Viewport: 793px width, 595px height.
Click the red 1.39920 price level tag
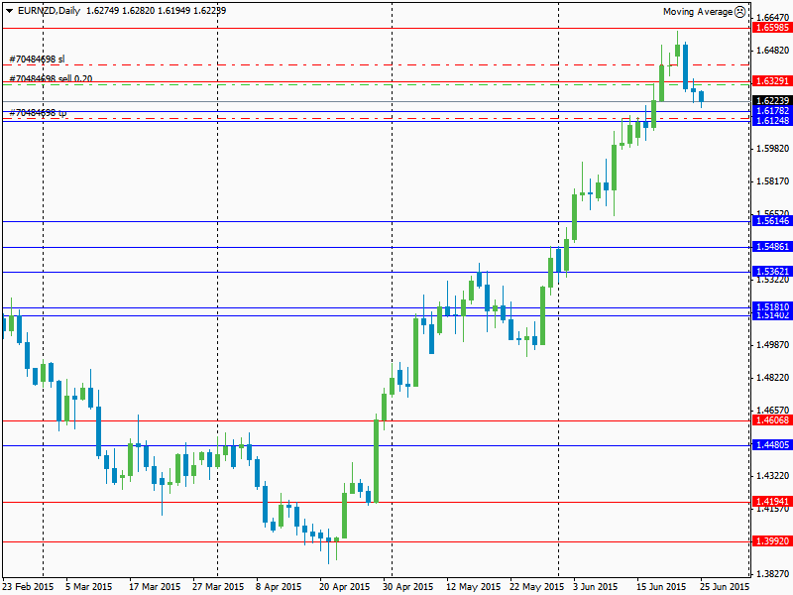[x=772, y=541]
